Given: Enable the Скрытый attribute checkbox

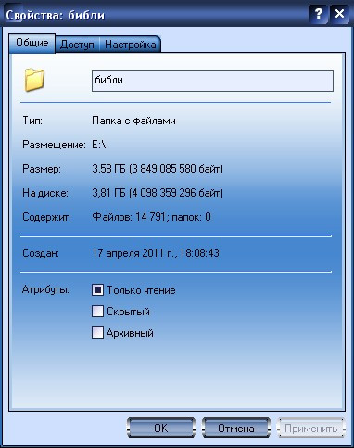Looking at the screenshot, I should (x=97, y=312).
